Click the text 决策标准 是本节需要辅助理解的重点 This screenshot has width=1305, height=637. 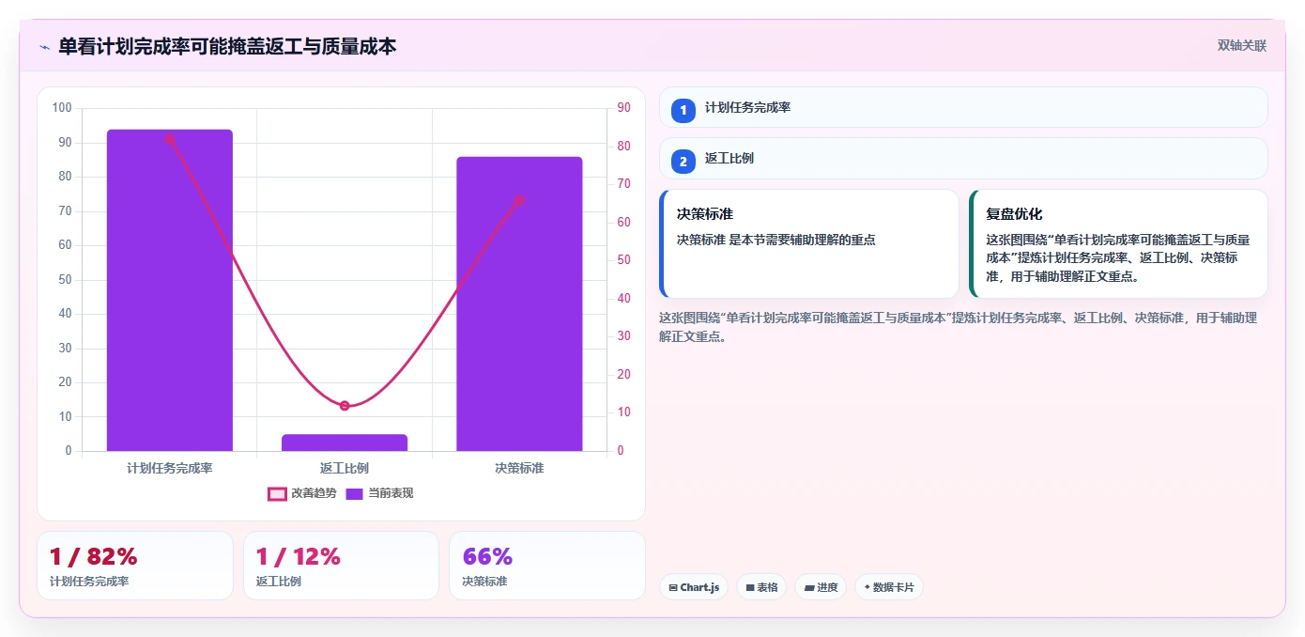(x=776, y=241)
